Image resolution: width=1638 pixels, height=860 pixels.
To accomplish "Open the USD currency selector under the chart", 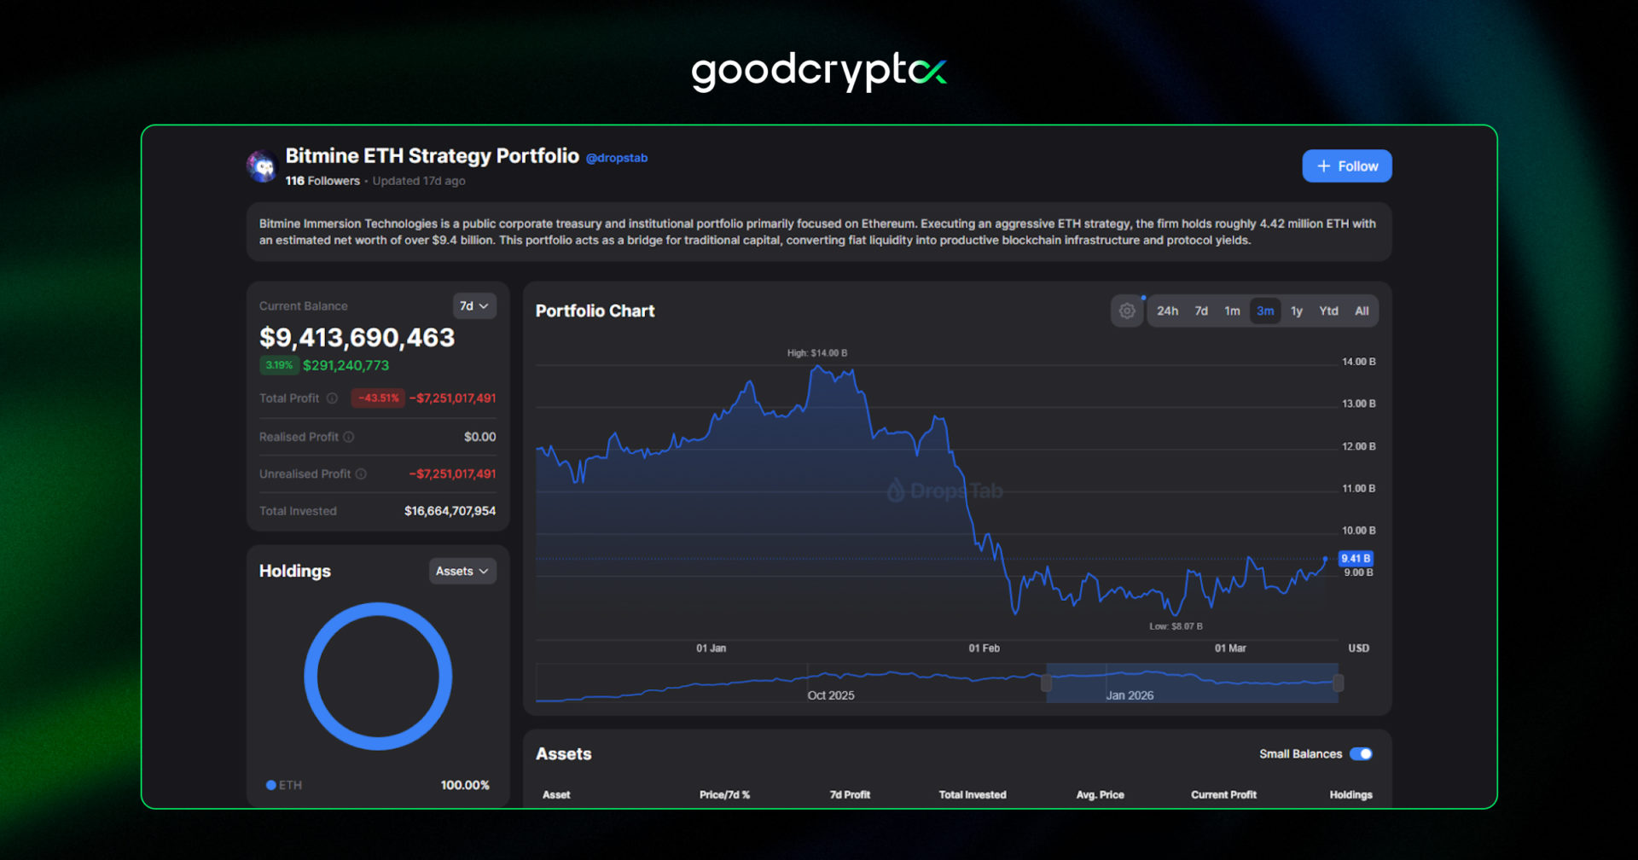I will point(1358,648).
